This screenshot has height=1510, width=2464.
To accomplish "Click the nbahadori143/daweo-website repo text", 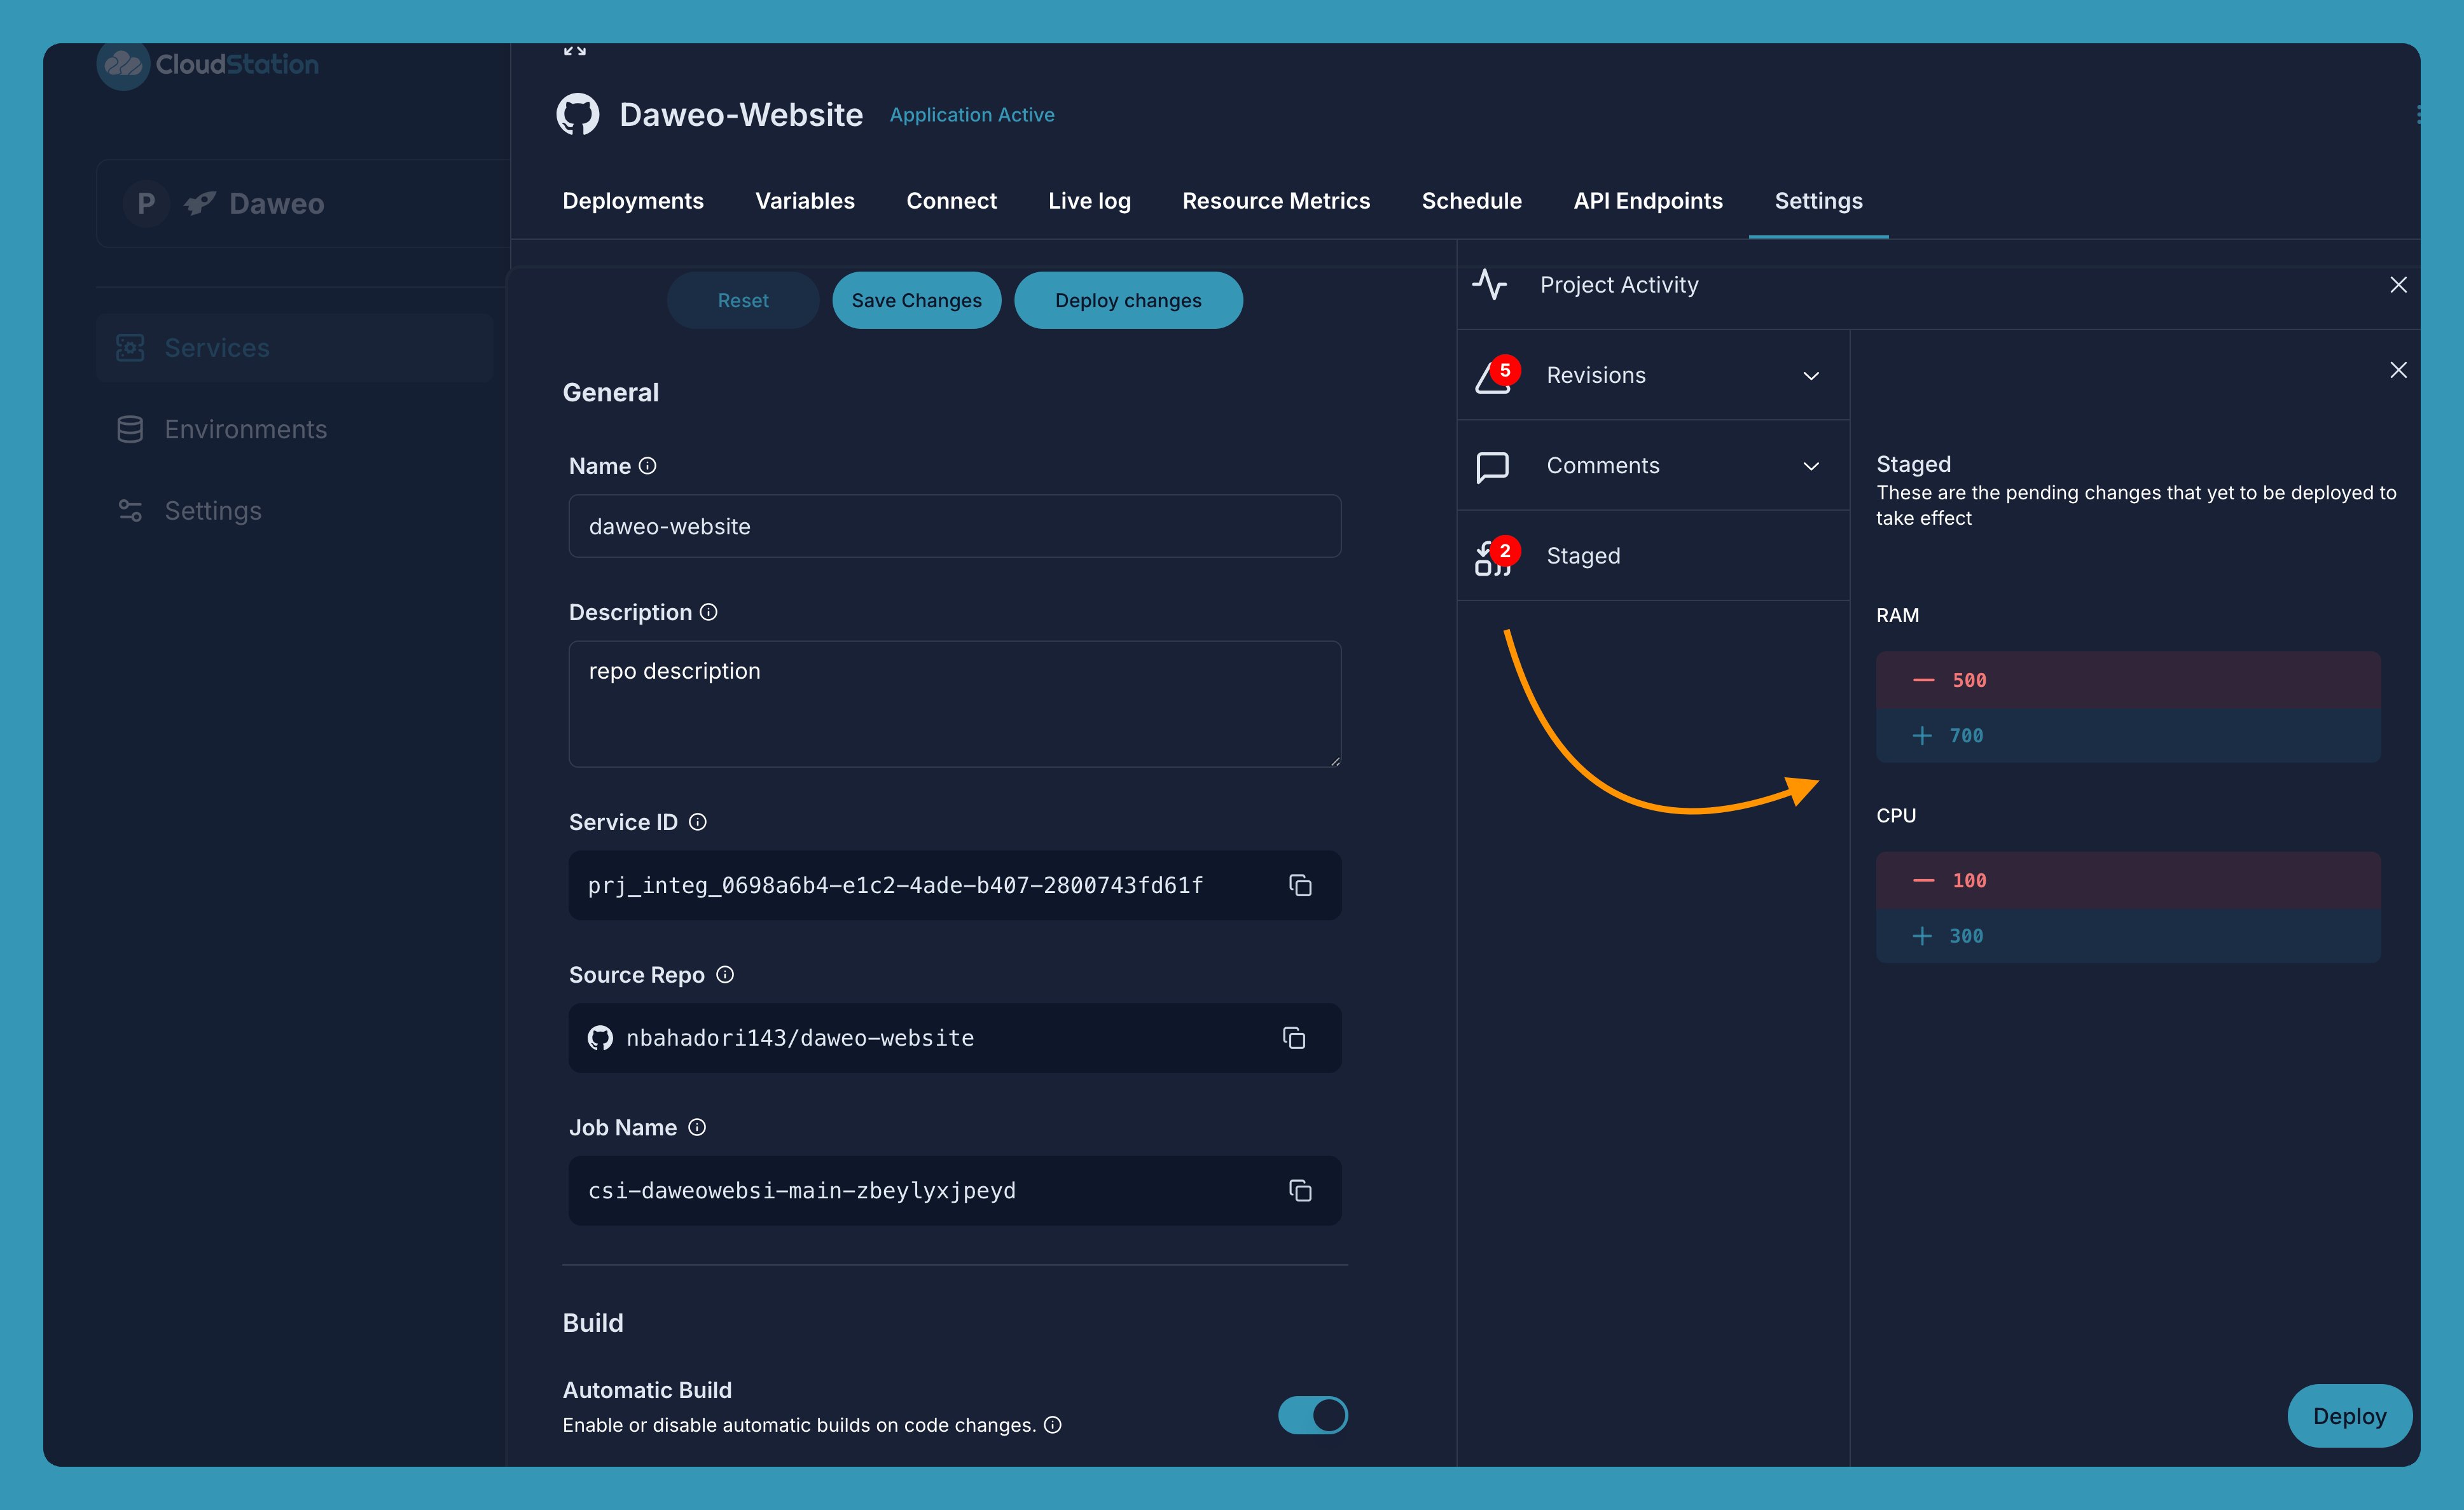I will [x=800, y=1038].
